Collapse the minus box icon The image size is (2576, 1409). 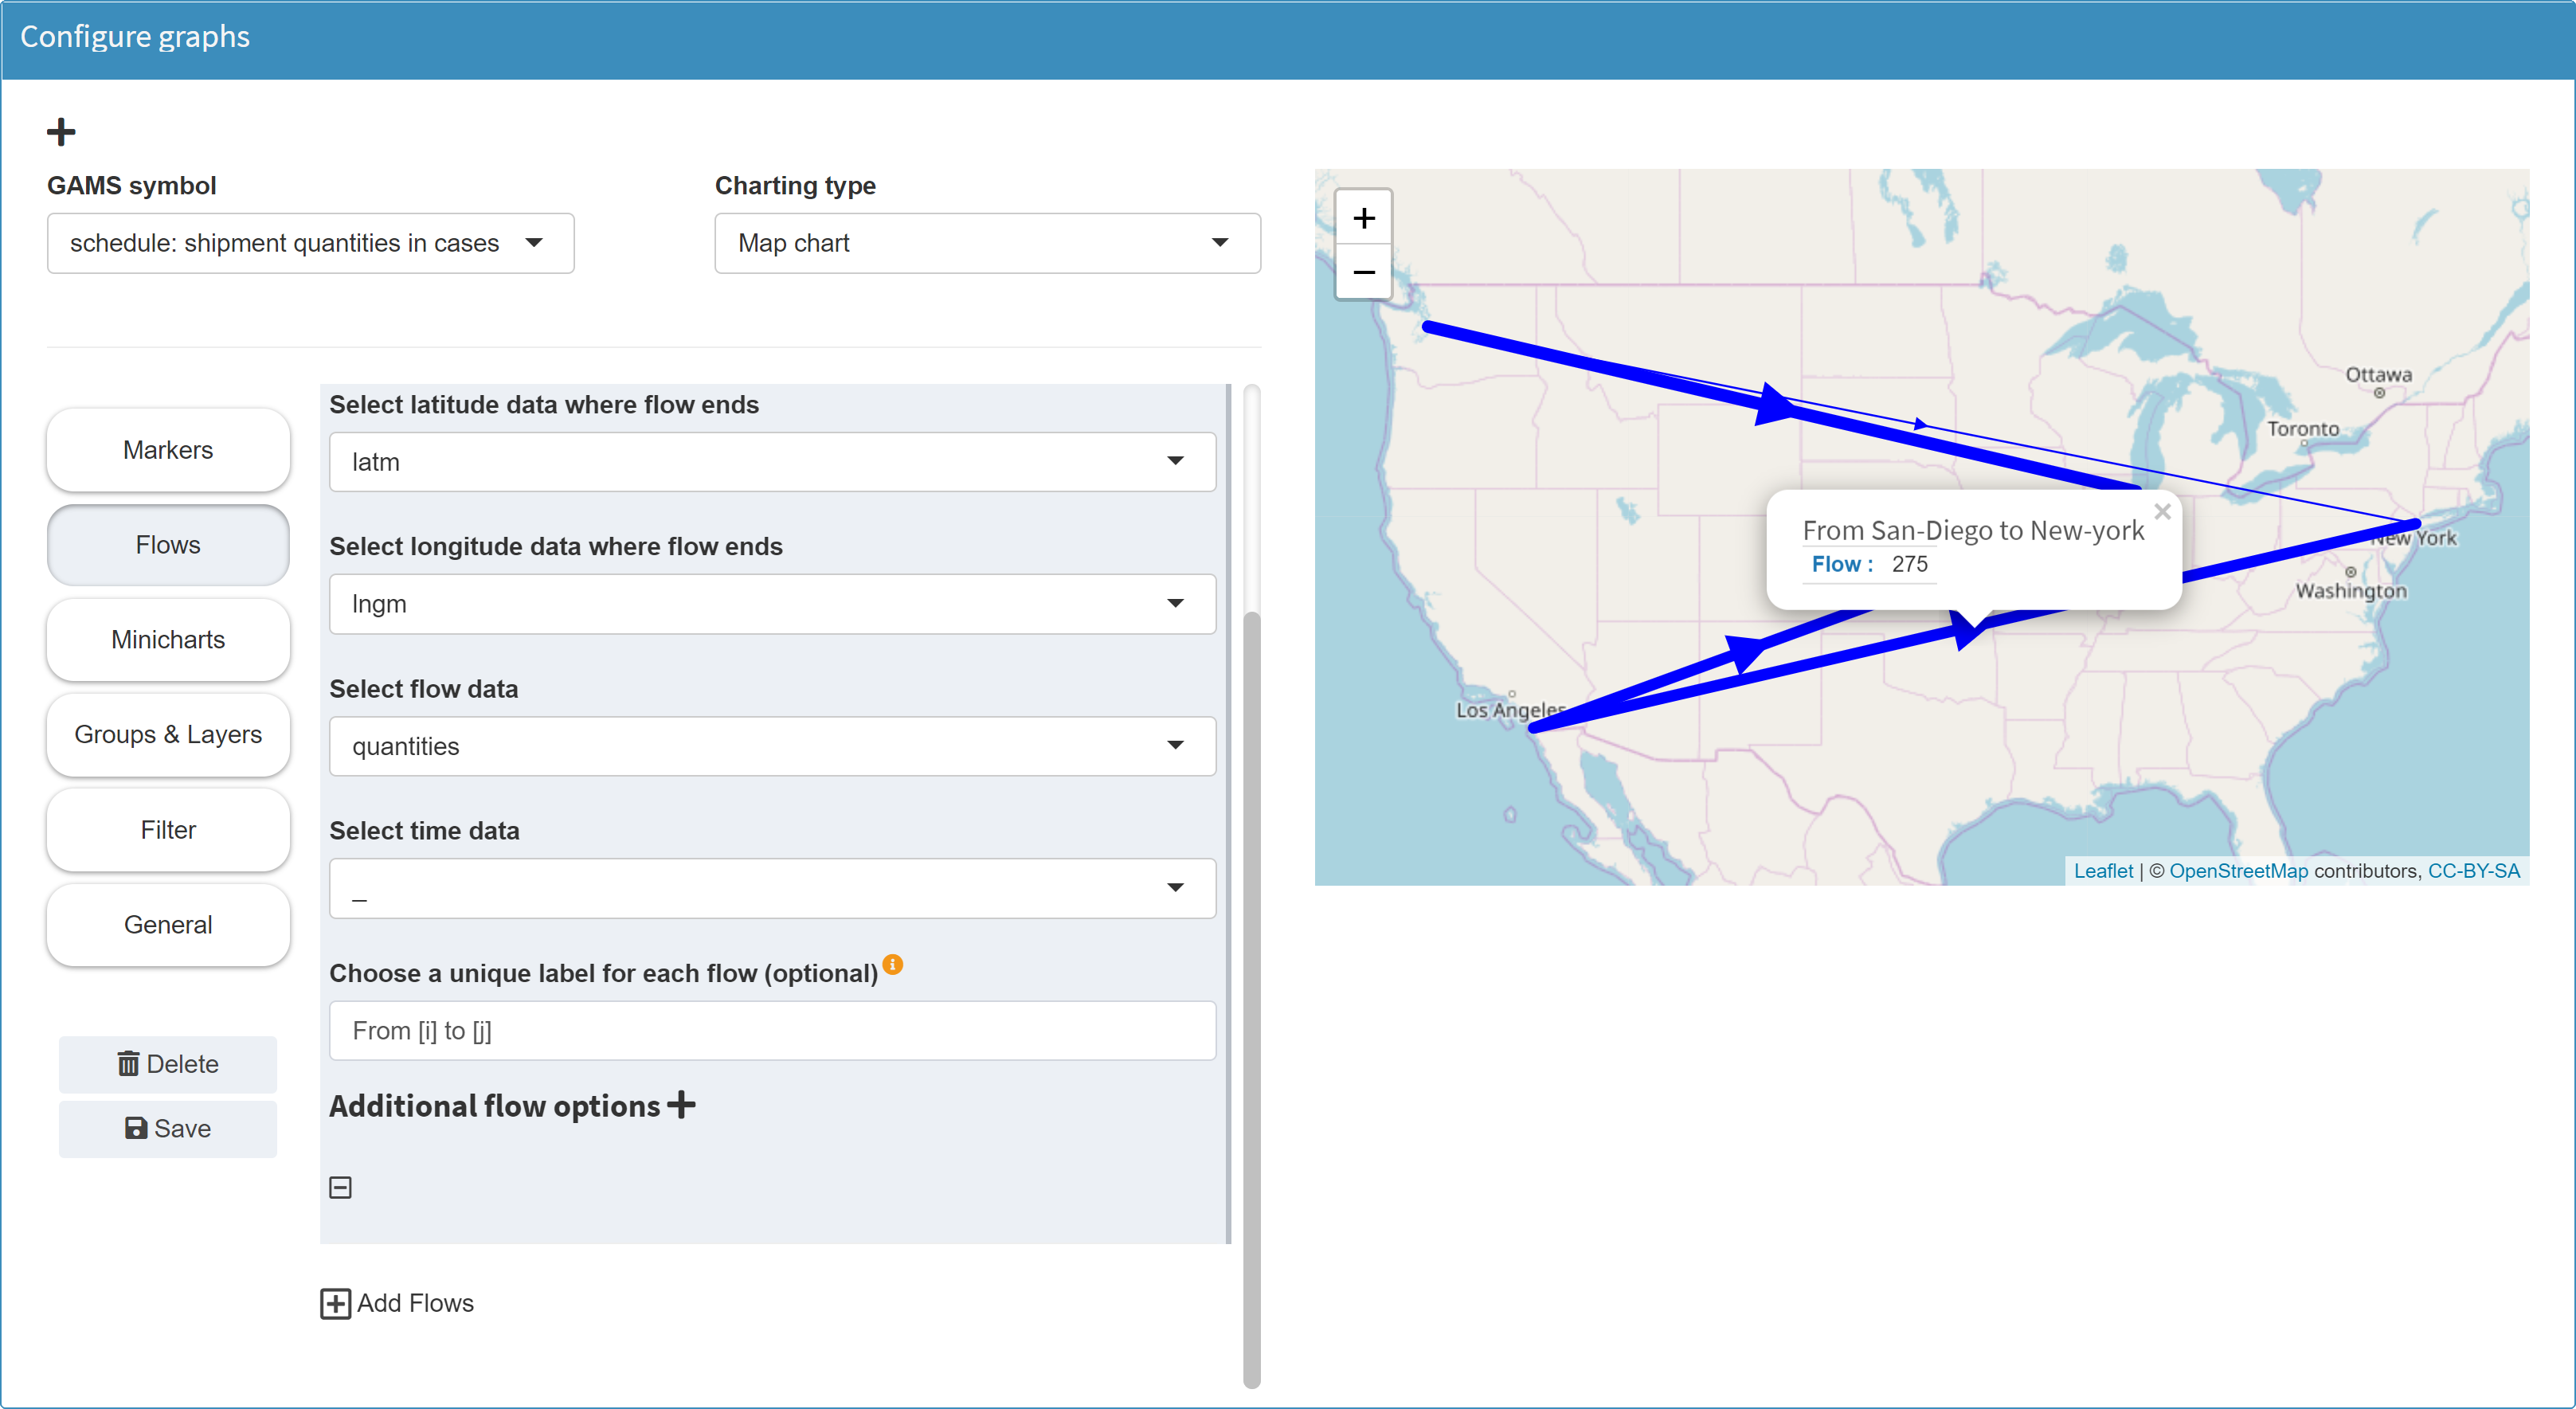pos(342,1187)
